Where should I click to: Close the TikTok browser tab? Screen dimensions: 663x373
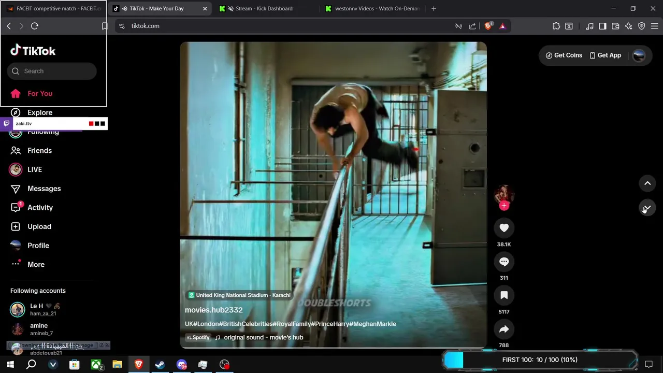pos(205,8)
